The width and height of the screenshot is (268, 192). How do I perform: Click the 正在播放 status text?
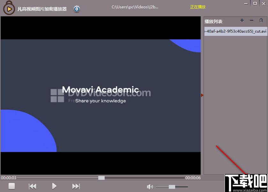coord(198,7)
